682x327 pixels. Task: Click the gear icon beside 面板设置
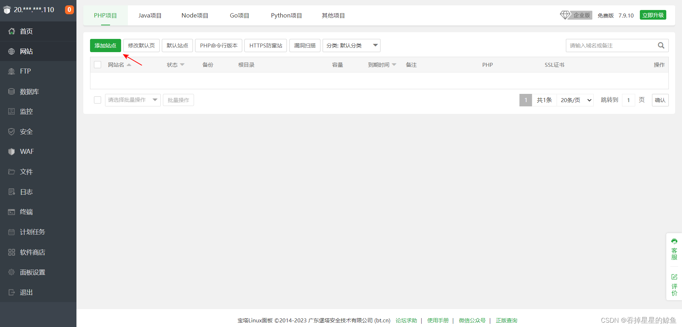click(x=11, y=272)
